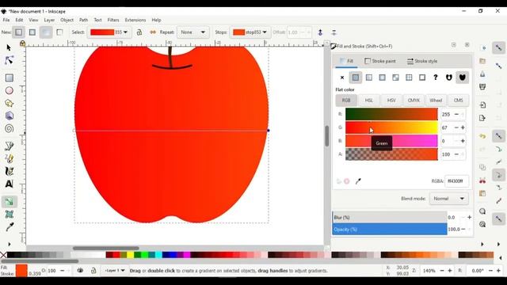Select the Mesh gradient tool
Viewport: 507px width, 285px height.
9,215
